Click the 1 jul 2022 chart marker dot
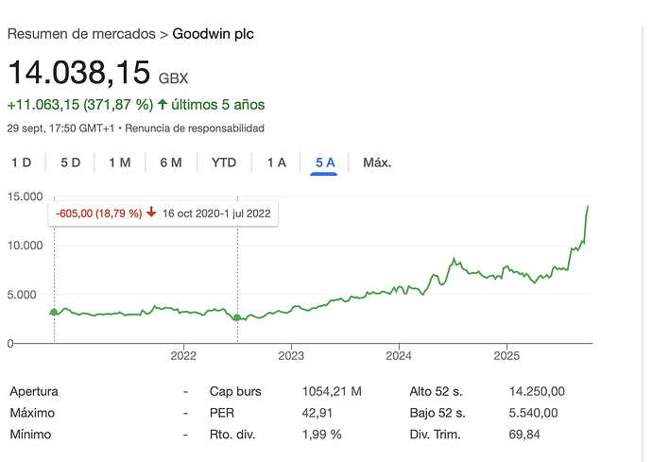 (x=237, y=318)
